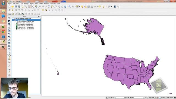Open the Vector menu
176x99 pixels.
pos(36,4)
